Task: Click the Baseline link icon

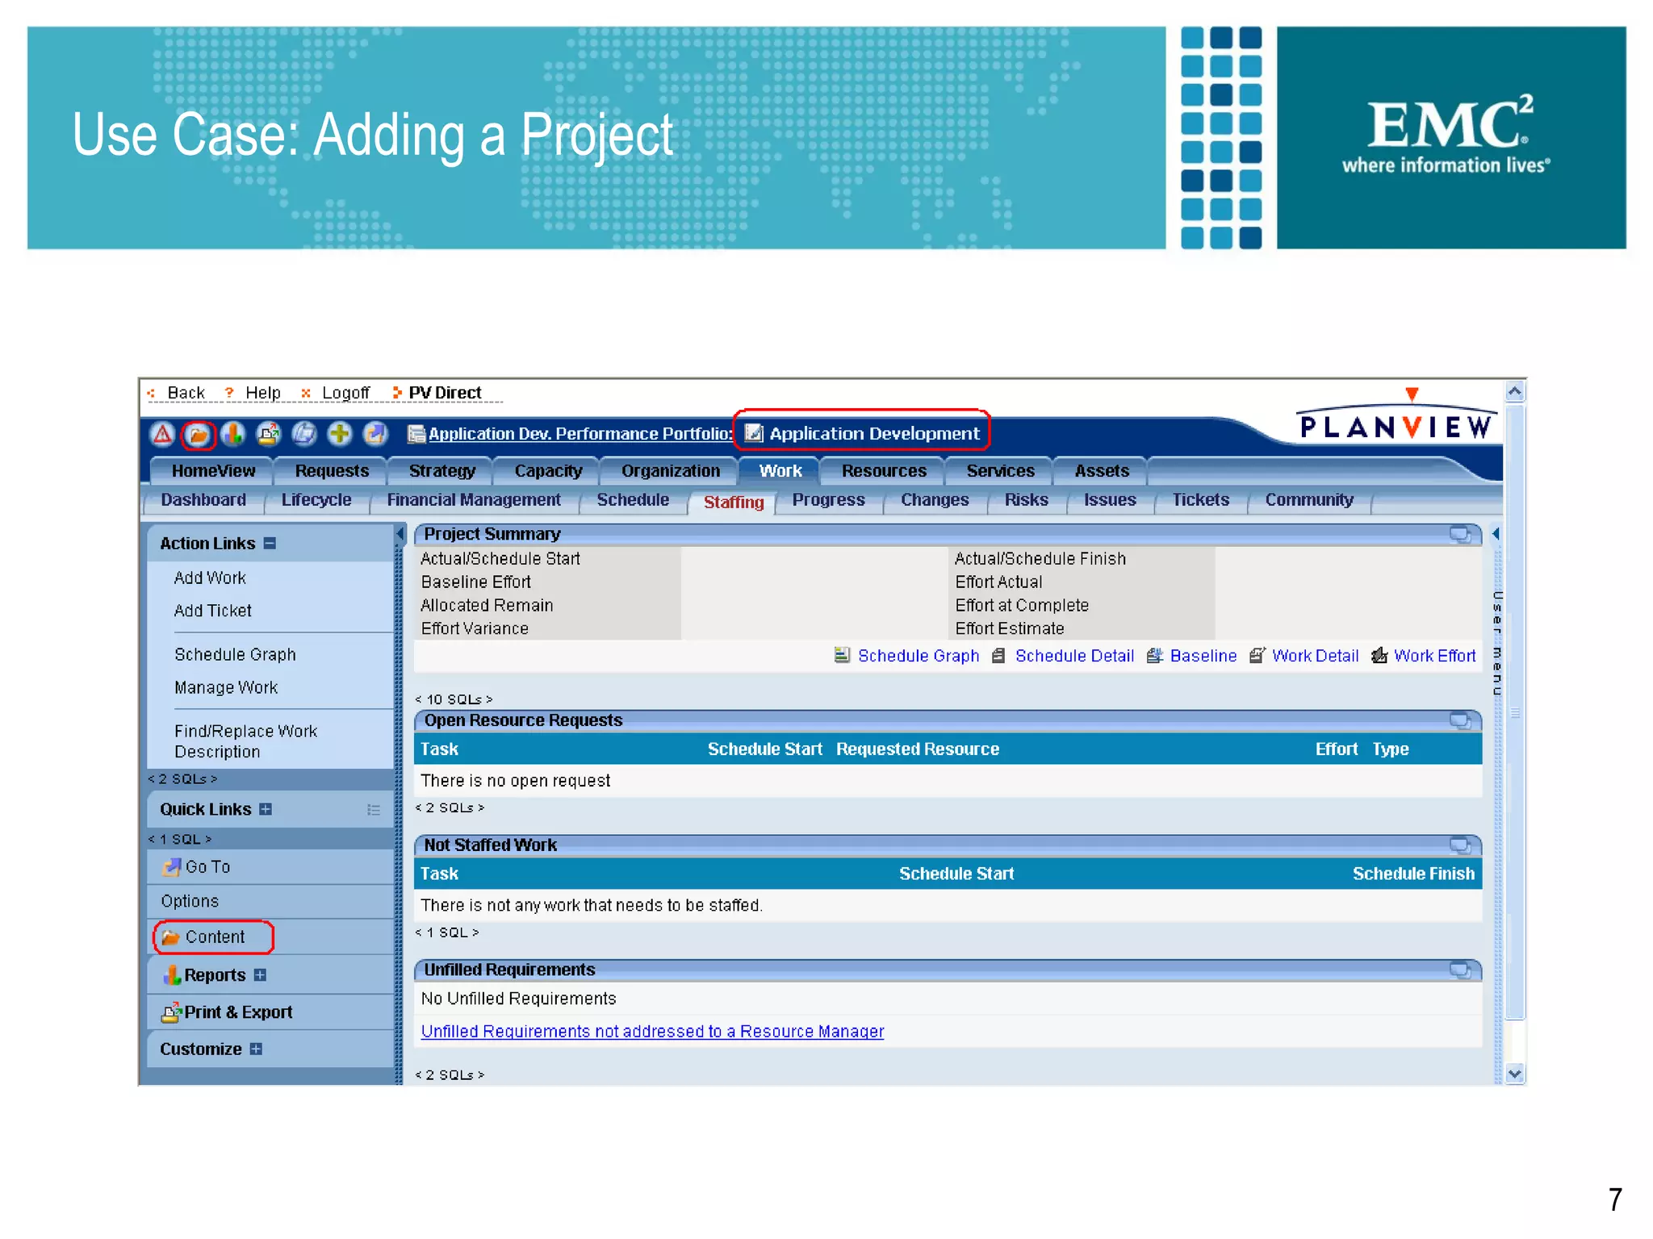Action: point(1154,656)
